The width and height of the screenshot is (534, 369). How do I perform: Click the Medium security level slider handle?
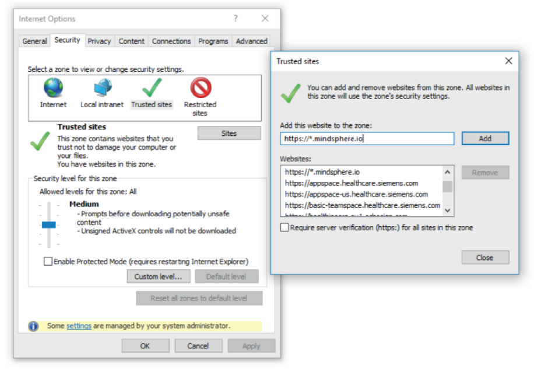coord(49,224)
